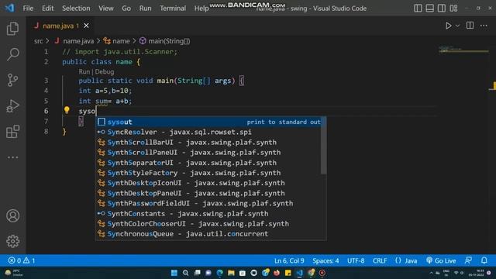496x279 pixels.
Task: Click the CRLF end-of-line selector
Action: [x=380, y=260]
